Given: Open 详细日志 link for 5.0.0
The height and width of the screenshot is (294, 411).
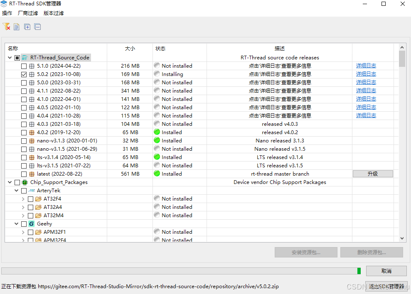Looking at the screenshot, I should [366, 82].
